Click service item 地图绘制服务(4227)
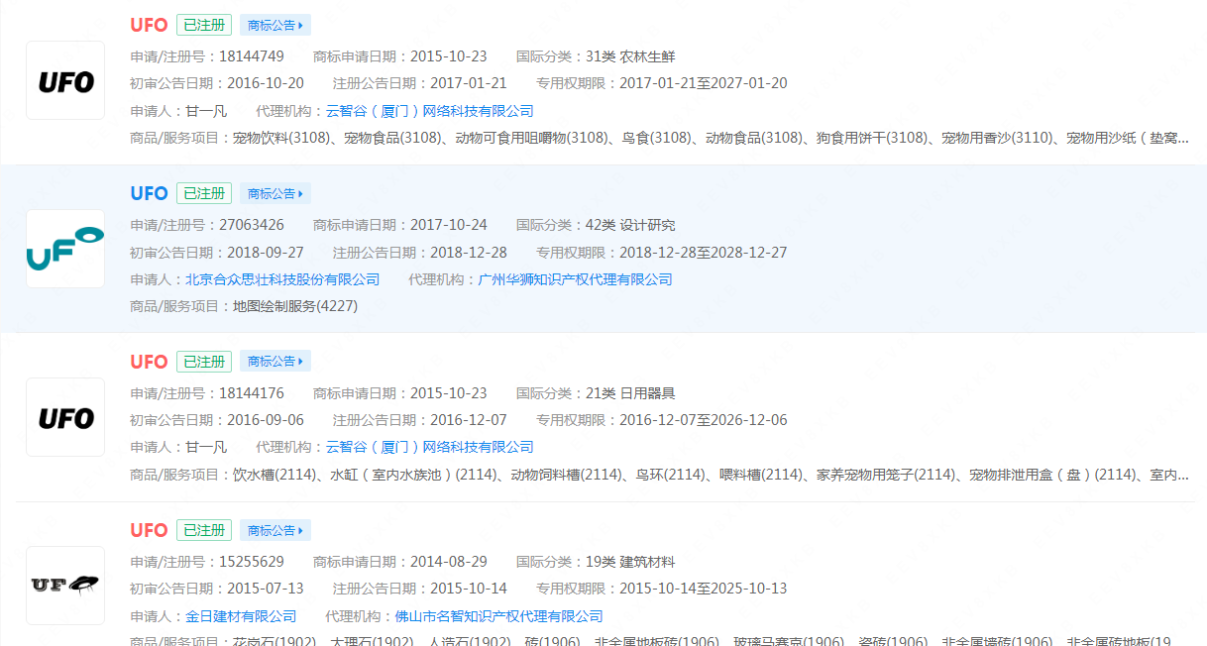The image size is (1207, 646). (x=295, y=306)
